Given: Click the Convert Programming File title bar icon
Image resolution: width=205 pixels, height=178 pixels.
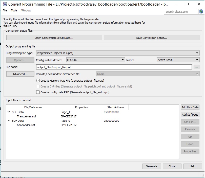Looking at the screenshot, I should [x=5, y=4].
